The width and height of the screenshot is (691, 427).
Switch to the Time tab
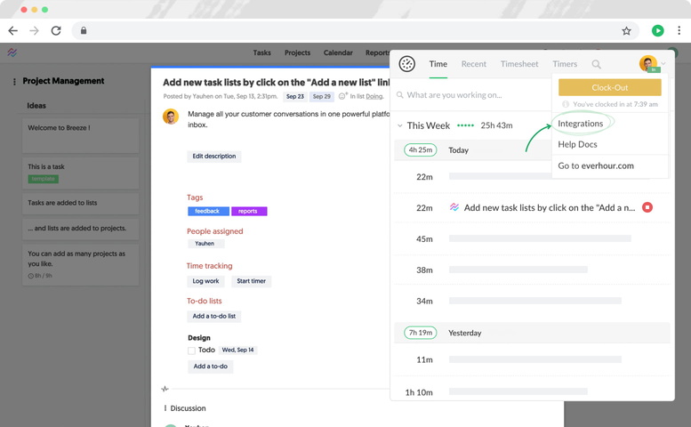click(x=438, y=64)
